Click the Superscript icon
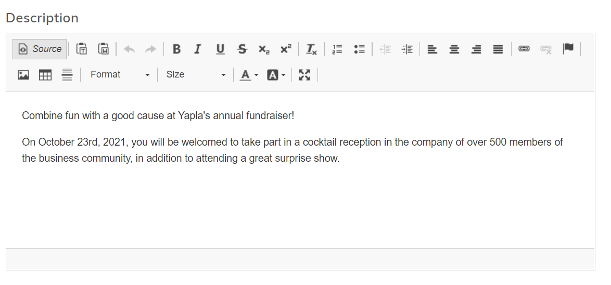The height and width of the screenshot is (285, 611). tap(286, 49)
